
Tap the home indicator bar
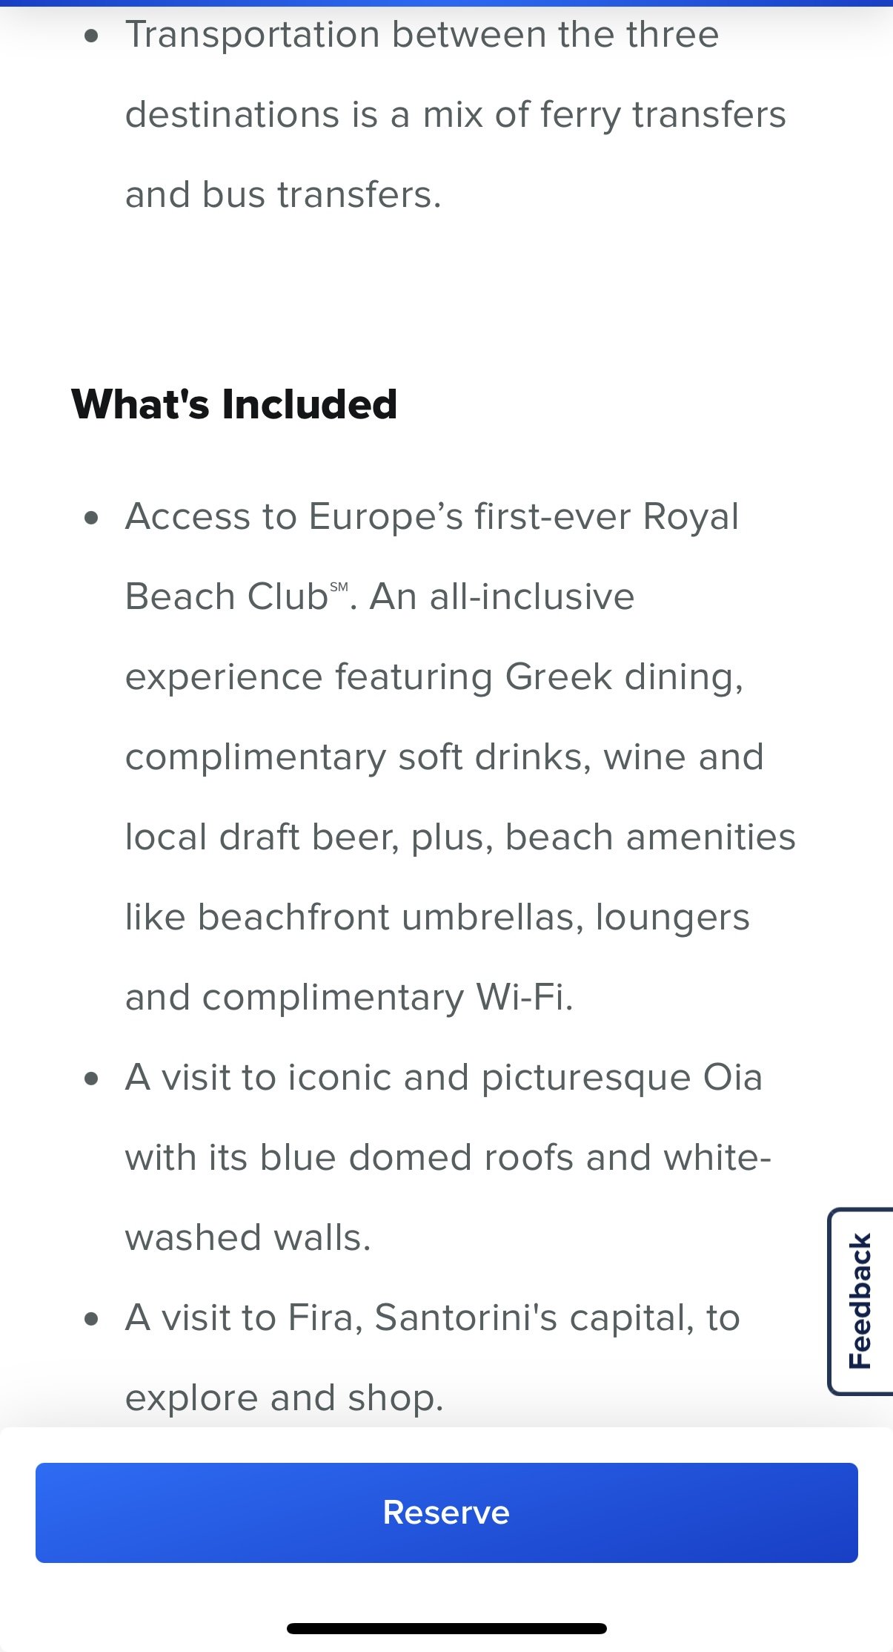[x=446, y=1629]
